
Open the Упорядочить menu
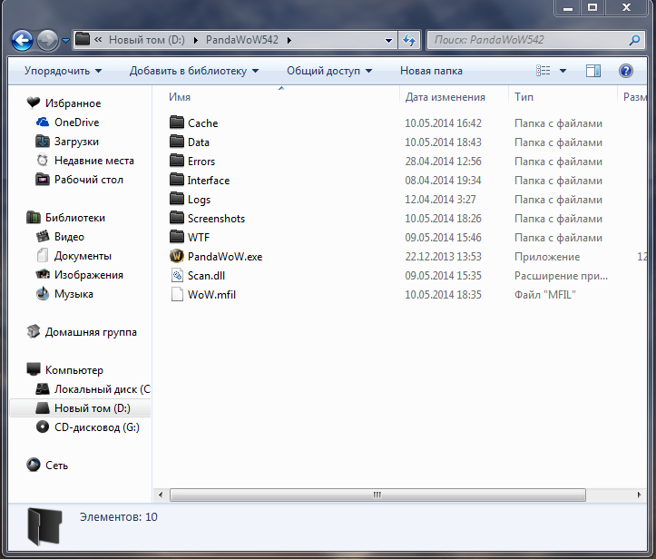pyautogui.click(x=63, y=71)
